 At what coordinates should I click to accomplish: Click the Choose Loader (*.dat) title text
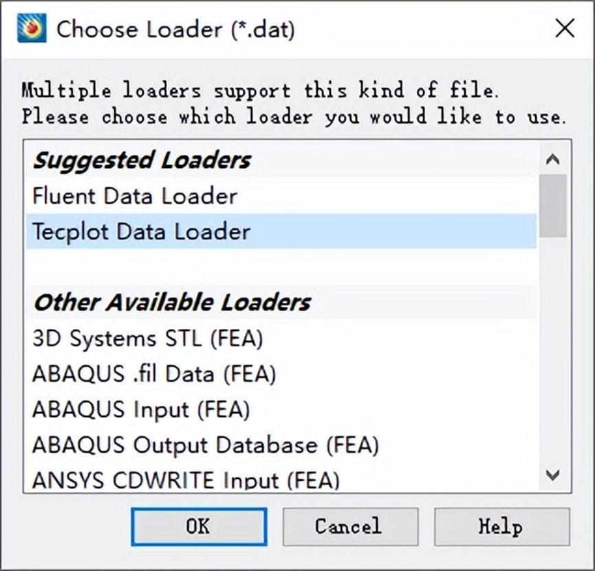(175, 30)
